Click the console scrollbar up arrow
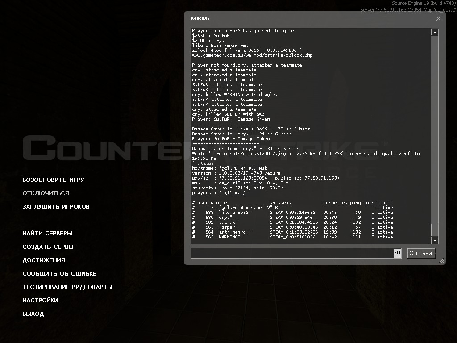The width and height of the screenshot is (457, 343). click(435, 32)
